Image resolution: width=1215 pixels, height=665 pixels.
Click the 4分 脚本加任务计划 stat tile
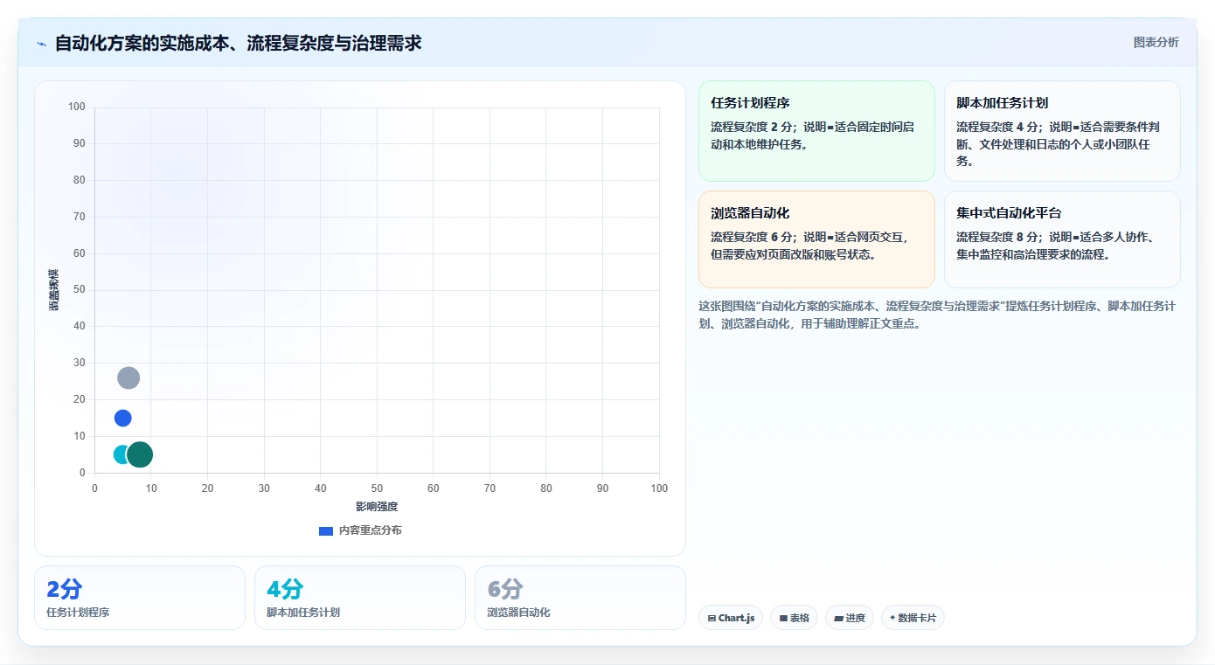click(x=360, y=598)
